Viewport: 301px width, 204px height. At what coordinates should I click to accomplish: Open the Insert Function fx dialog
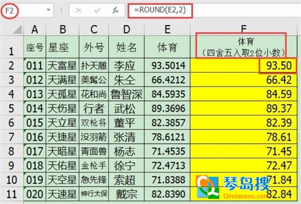tap(115, 11)
